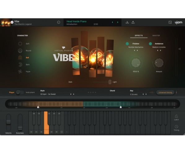Click left range marker on keyboard overview
The height and width of the screenshot is (154, 185).
pos(38,107)
